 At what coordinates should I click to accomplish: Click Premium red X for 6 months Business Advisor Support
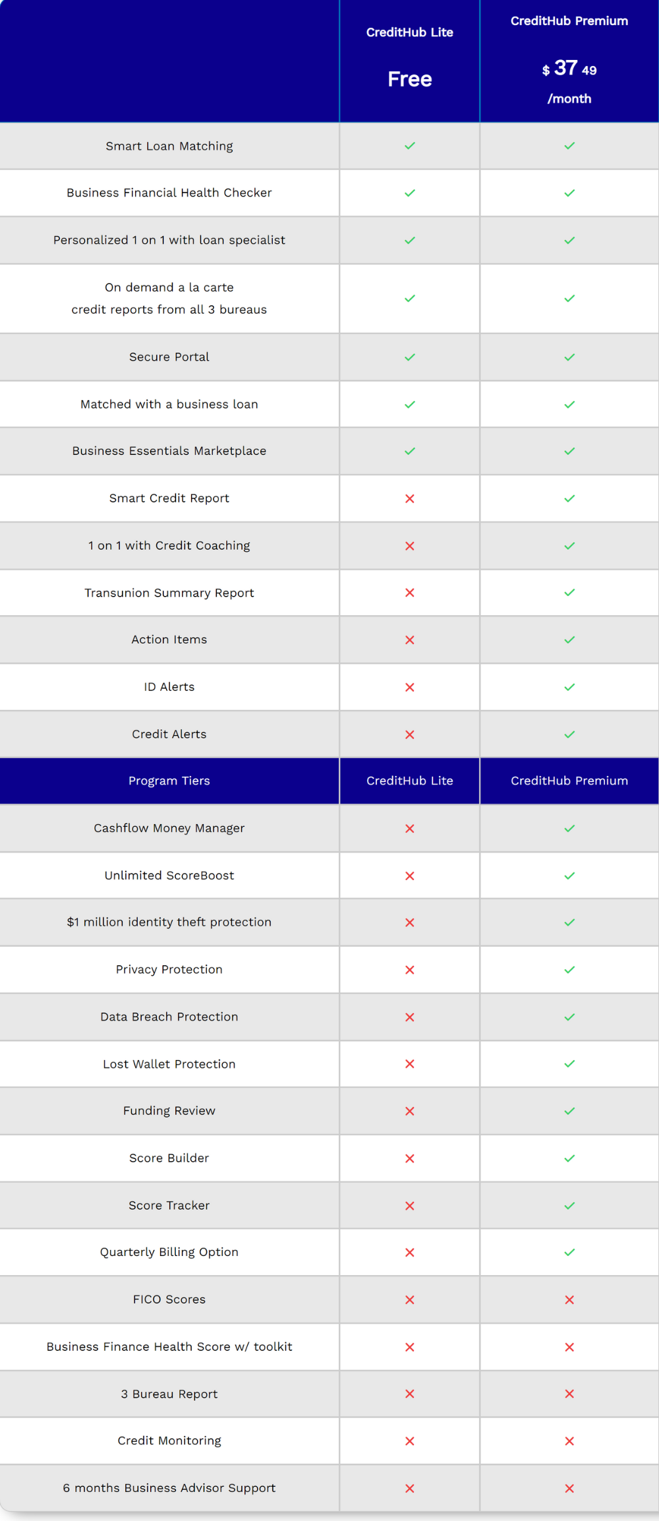coord(569,1489)
